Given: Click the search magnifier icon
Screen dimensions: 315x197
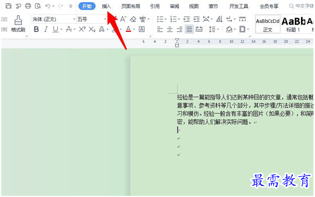Looking at the screenshot, I should [x=291, y=6].
